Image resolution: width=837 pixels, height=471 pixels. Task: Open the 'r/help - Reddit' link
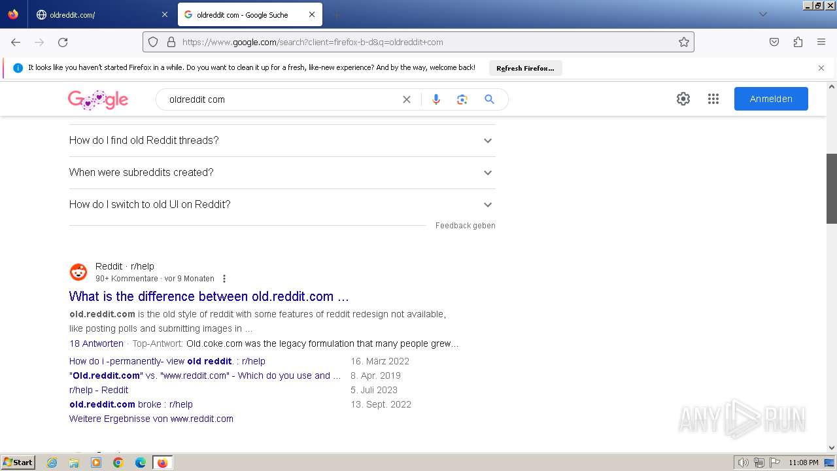[x=99, y=390]
